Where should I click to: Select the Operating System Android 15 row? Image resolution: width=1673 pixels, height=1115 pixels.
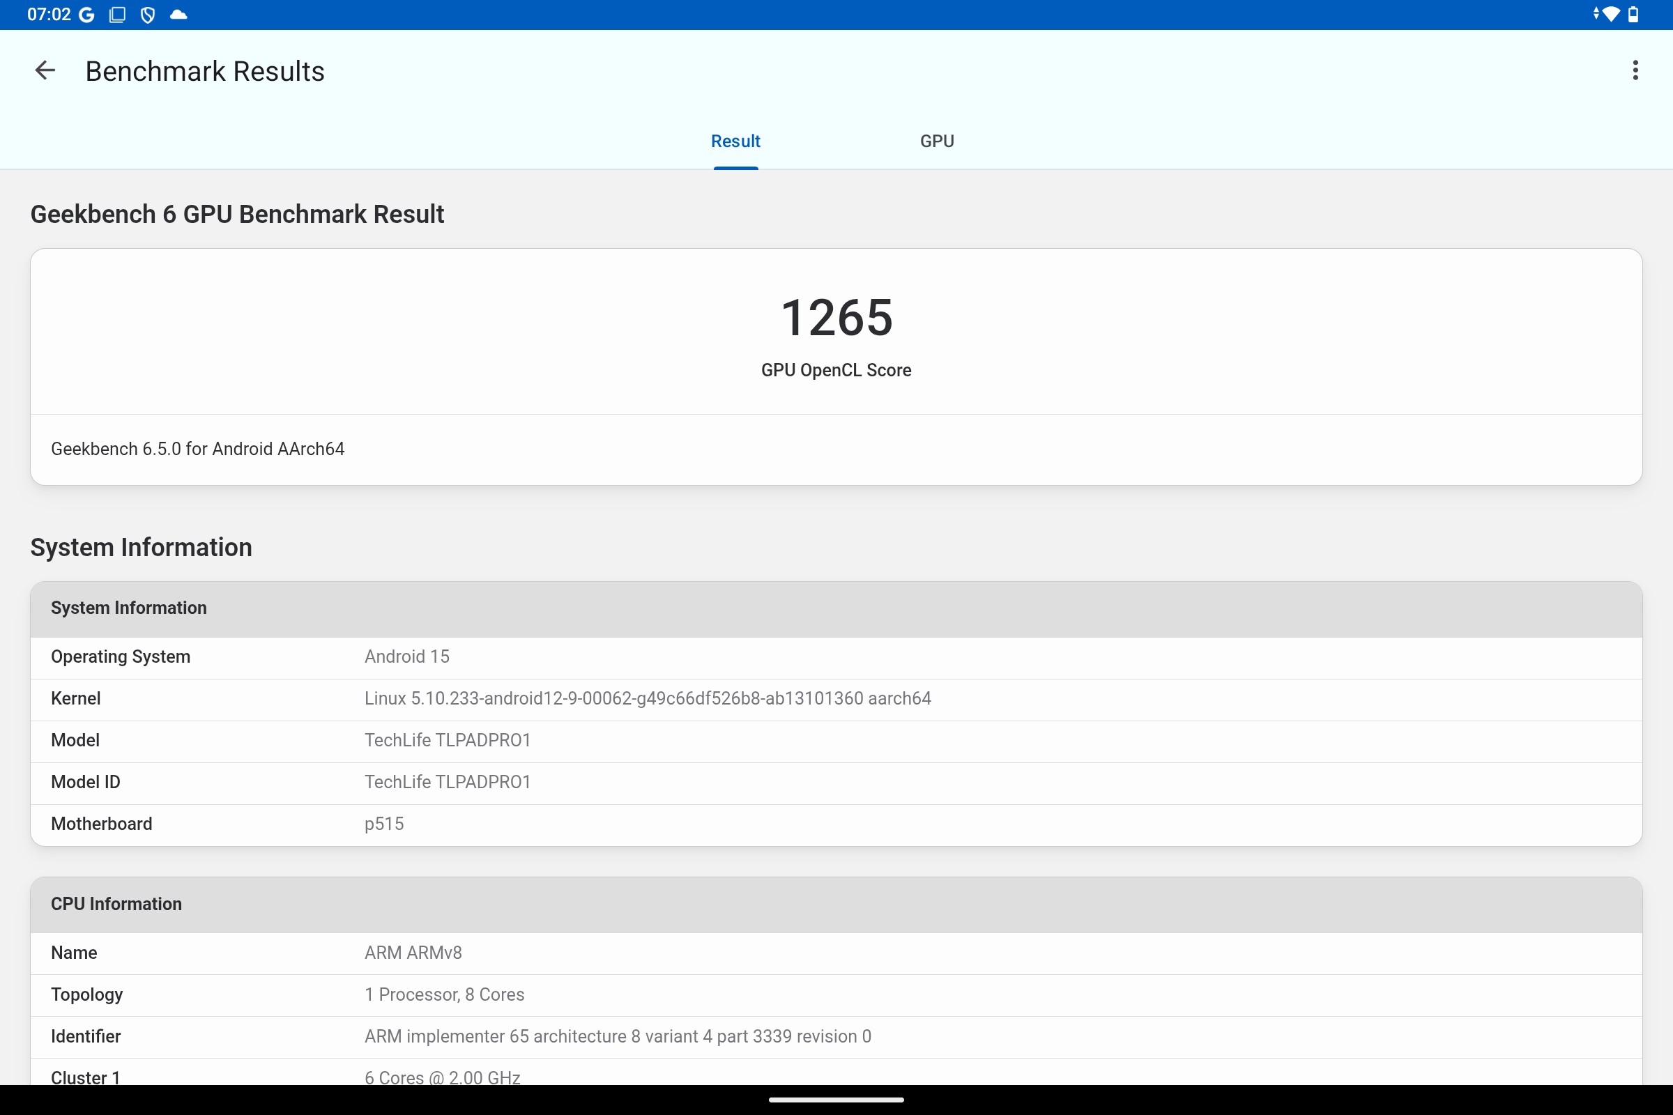pos(407,656)
